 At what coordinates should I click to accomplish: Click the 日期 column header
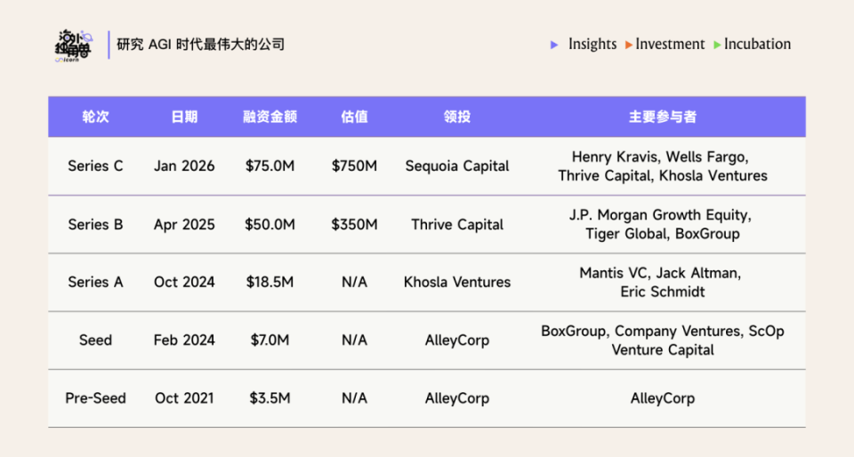click(x=184, y=116)
